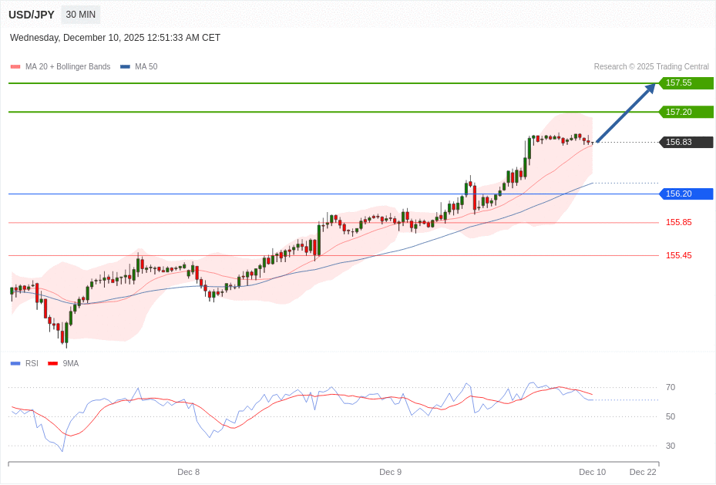Click the green 157.55 price target label

coord(684,83)
